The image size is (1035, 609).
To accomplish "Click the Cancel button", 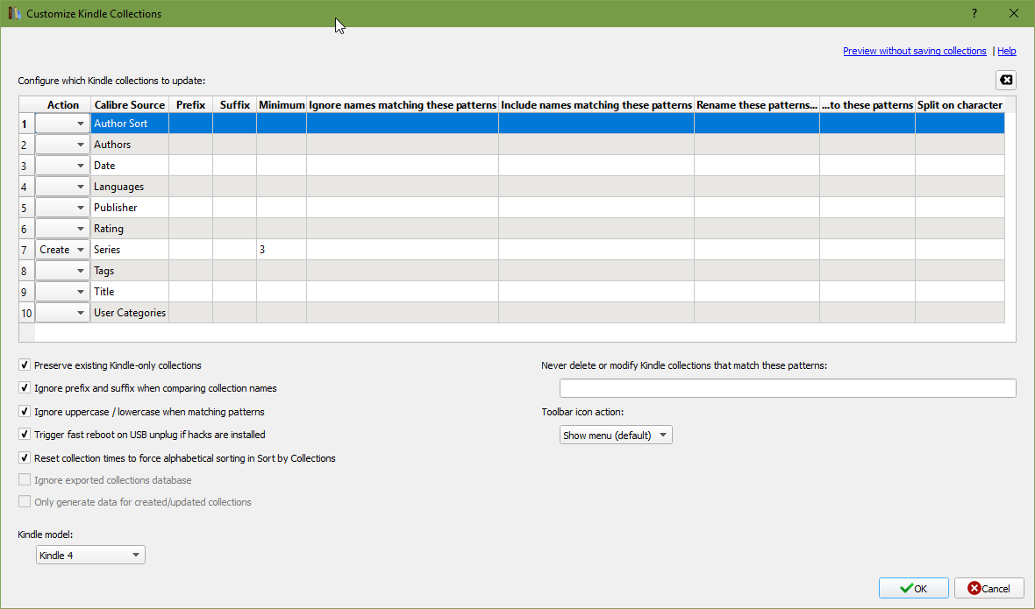I will [989, 588].
